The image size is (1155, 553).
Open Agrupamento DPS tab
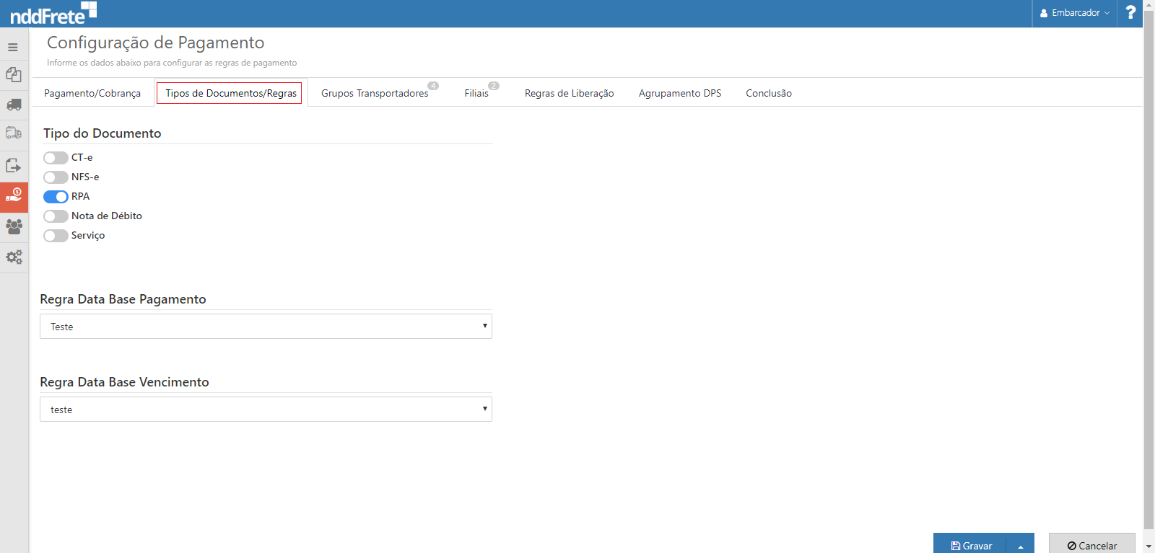point(680,93)
